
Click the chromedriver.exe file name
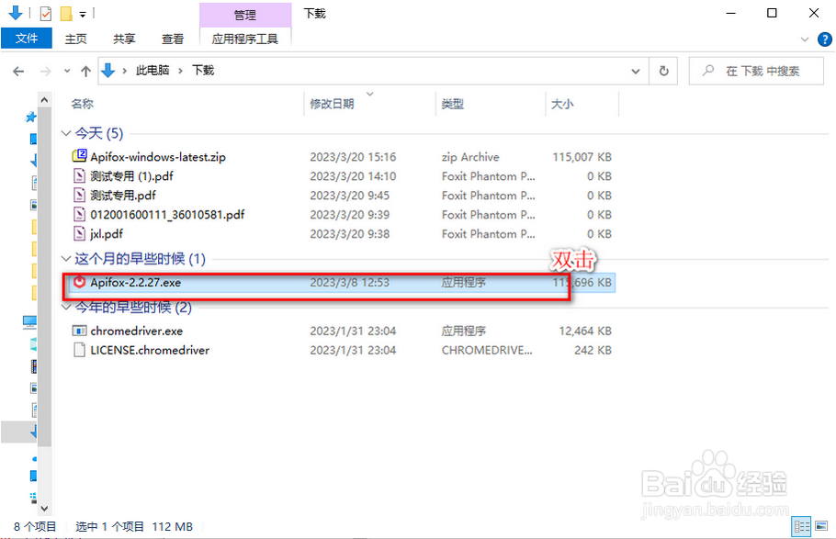[x=137, y=331]
